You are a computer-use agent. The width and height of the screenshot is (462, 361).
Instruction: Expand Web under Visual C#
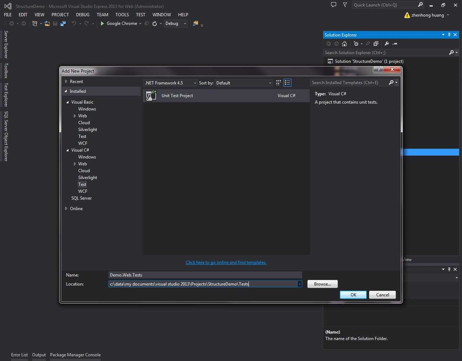click(x=75, y=164)
